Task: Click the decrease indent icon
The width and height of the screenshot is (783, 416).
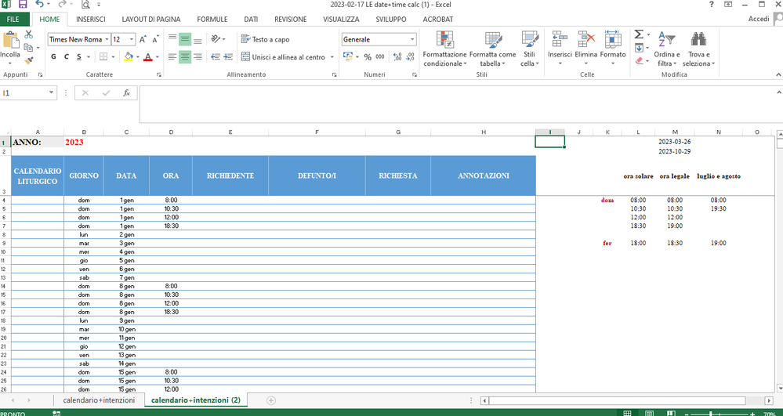Action: pos(216,57)
